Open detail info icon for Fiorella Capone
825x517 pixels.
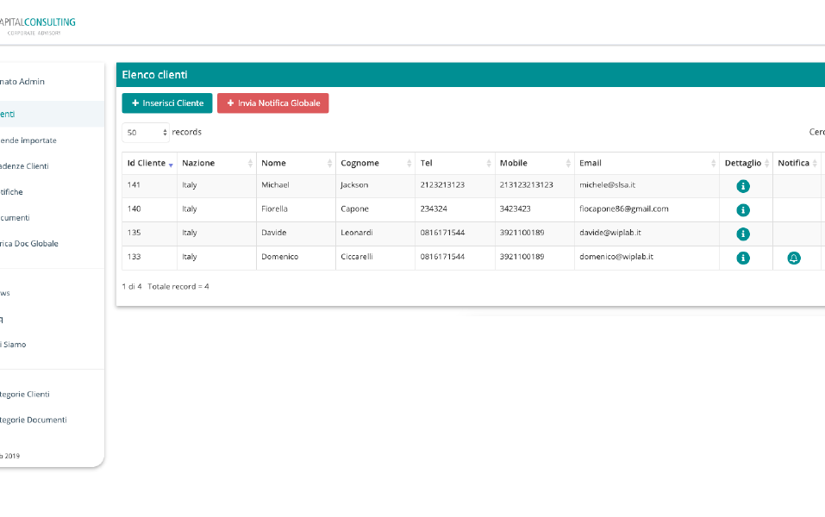coord(743,209)
